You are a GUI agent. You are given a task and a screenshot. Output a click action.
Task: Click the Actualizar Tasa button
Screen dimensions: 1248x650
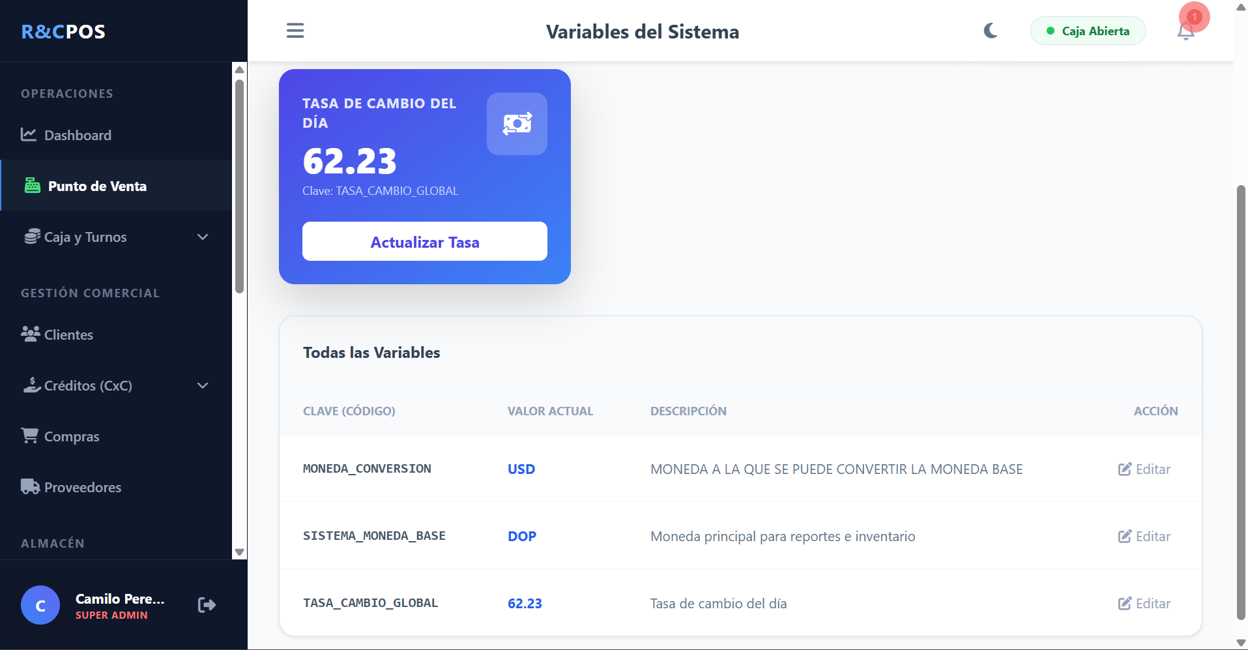point(425,242)
